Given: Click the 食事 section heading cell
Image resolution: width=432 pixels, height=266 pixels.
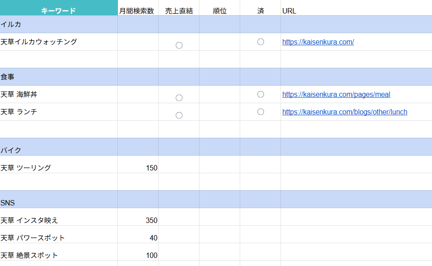Looking at the screenshot, I should click(x=58, y=77).
